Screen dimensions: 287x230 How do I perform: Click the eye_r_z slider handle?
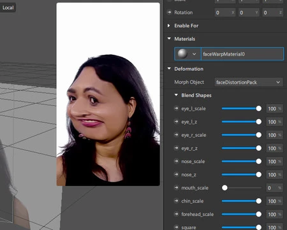259,148
